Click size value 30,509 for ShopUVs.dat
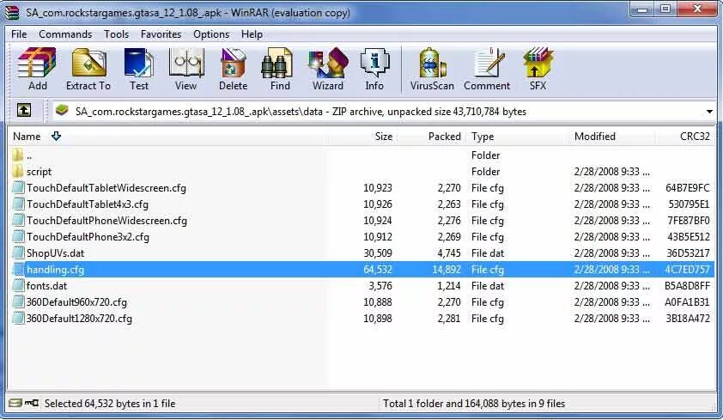The height and width of the screenshot is (420, 723). [378, 253]
